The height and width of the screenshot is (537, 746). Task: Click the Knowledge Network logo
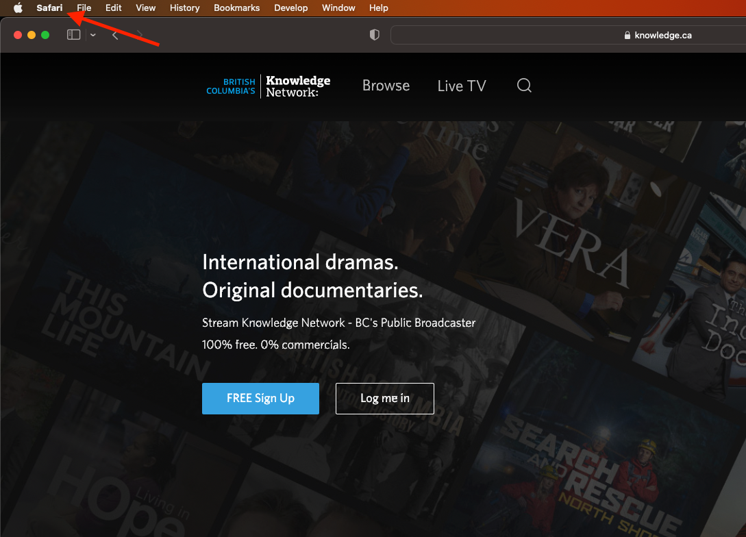[x=269, y=86]
